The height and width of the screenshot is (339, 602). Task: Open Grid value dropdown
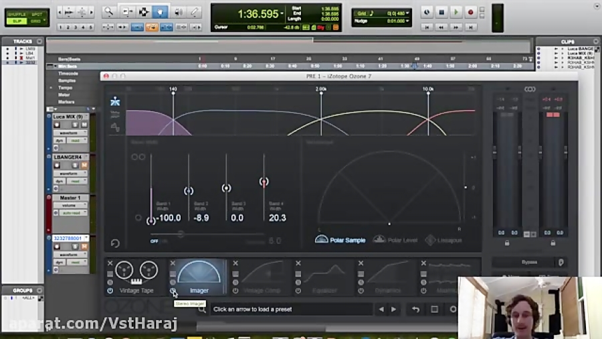(407, 13)
